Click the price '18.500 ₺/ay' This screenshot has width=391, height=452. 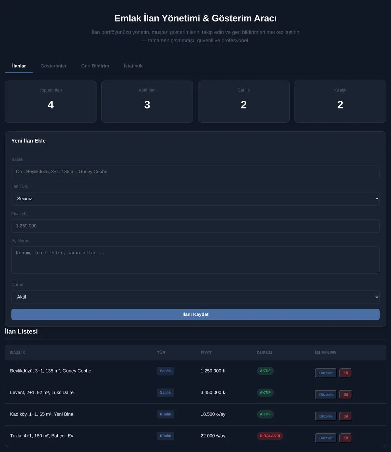pos(213,414)
